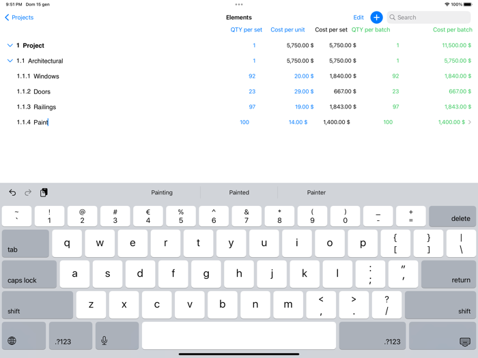The height and width of the screenshot is (358, 478).
Task: Tap the blue plus add button
Action: click(x=376, y=17)
